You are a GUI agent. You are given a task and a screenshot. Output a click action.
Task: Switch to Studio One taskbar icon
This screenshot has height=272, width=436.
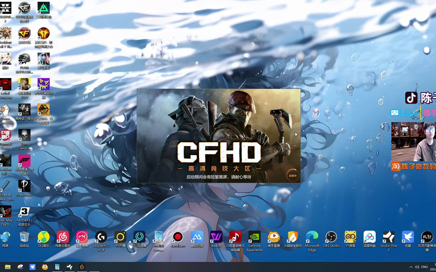coord(70,267)
